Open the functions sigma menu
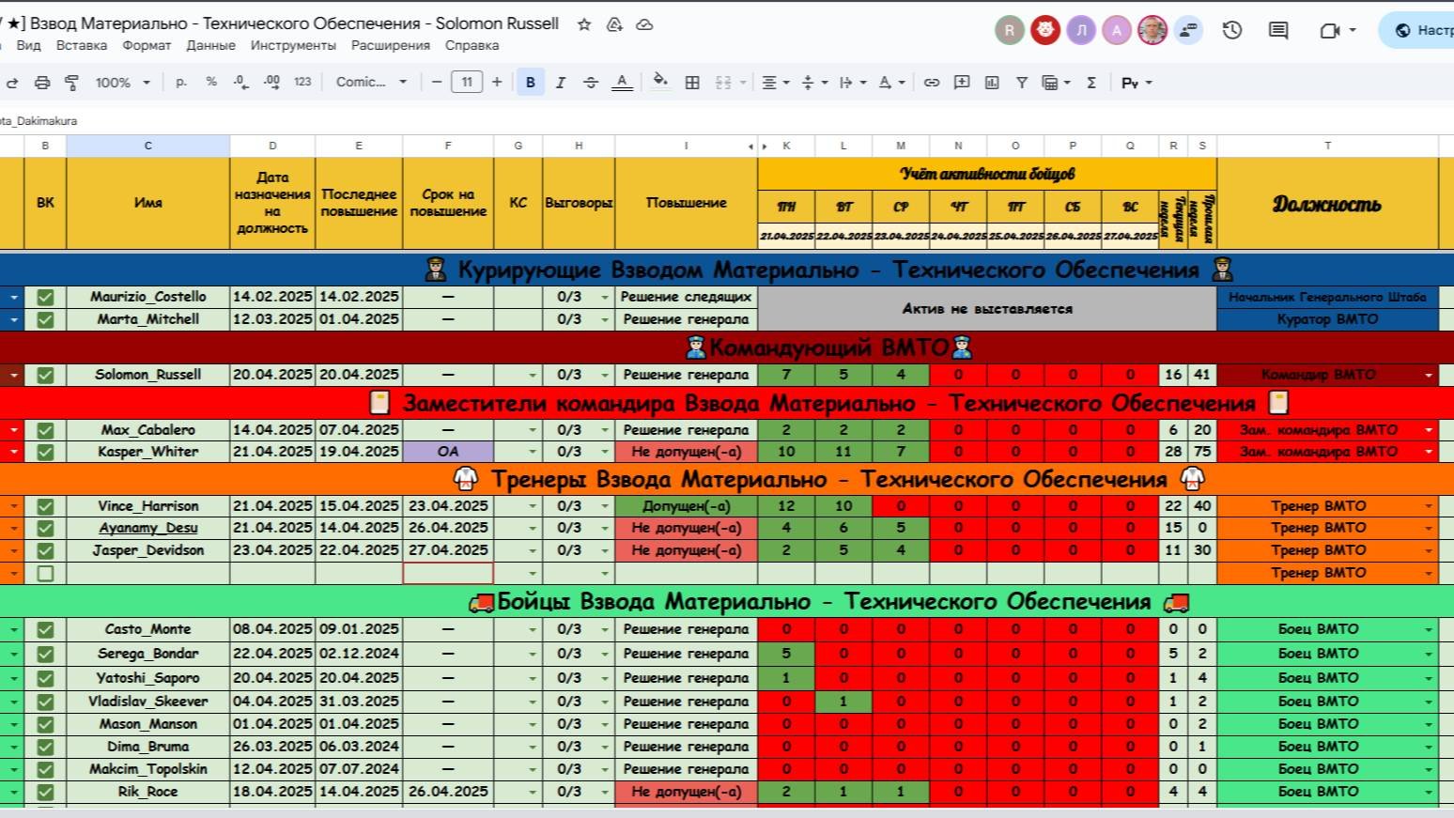This screenshot has height=818, width=1454. click(x=1091, y=83)
